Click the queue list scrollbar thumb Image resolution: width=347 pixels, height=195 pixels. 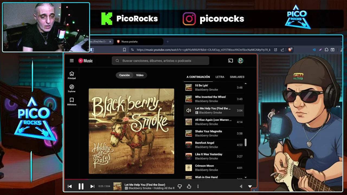(x=246, y=142)
